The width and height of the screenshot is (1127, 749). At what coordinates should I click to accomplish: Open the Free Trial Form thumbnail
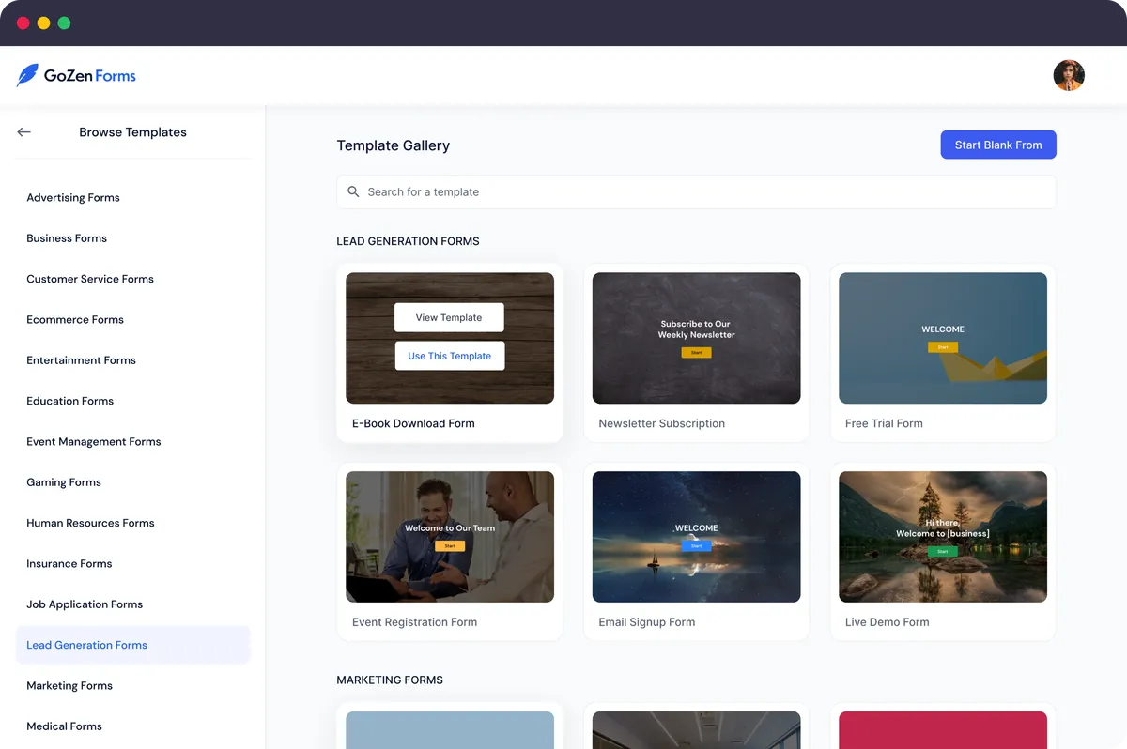coord(943,338)
